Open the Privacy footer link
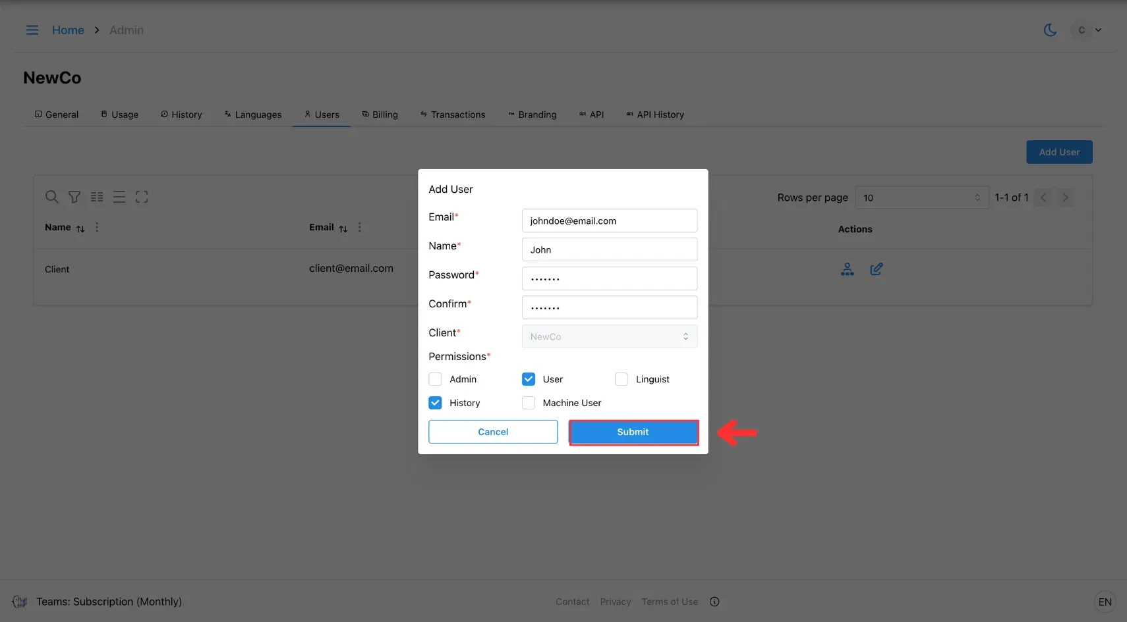The image size is (1127, 622). pos(616,602)
